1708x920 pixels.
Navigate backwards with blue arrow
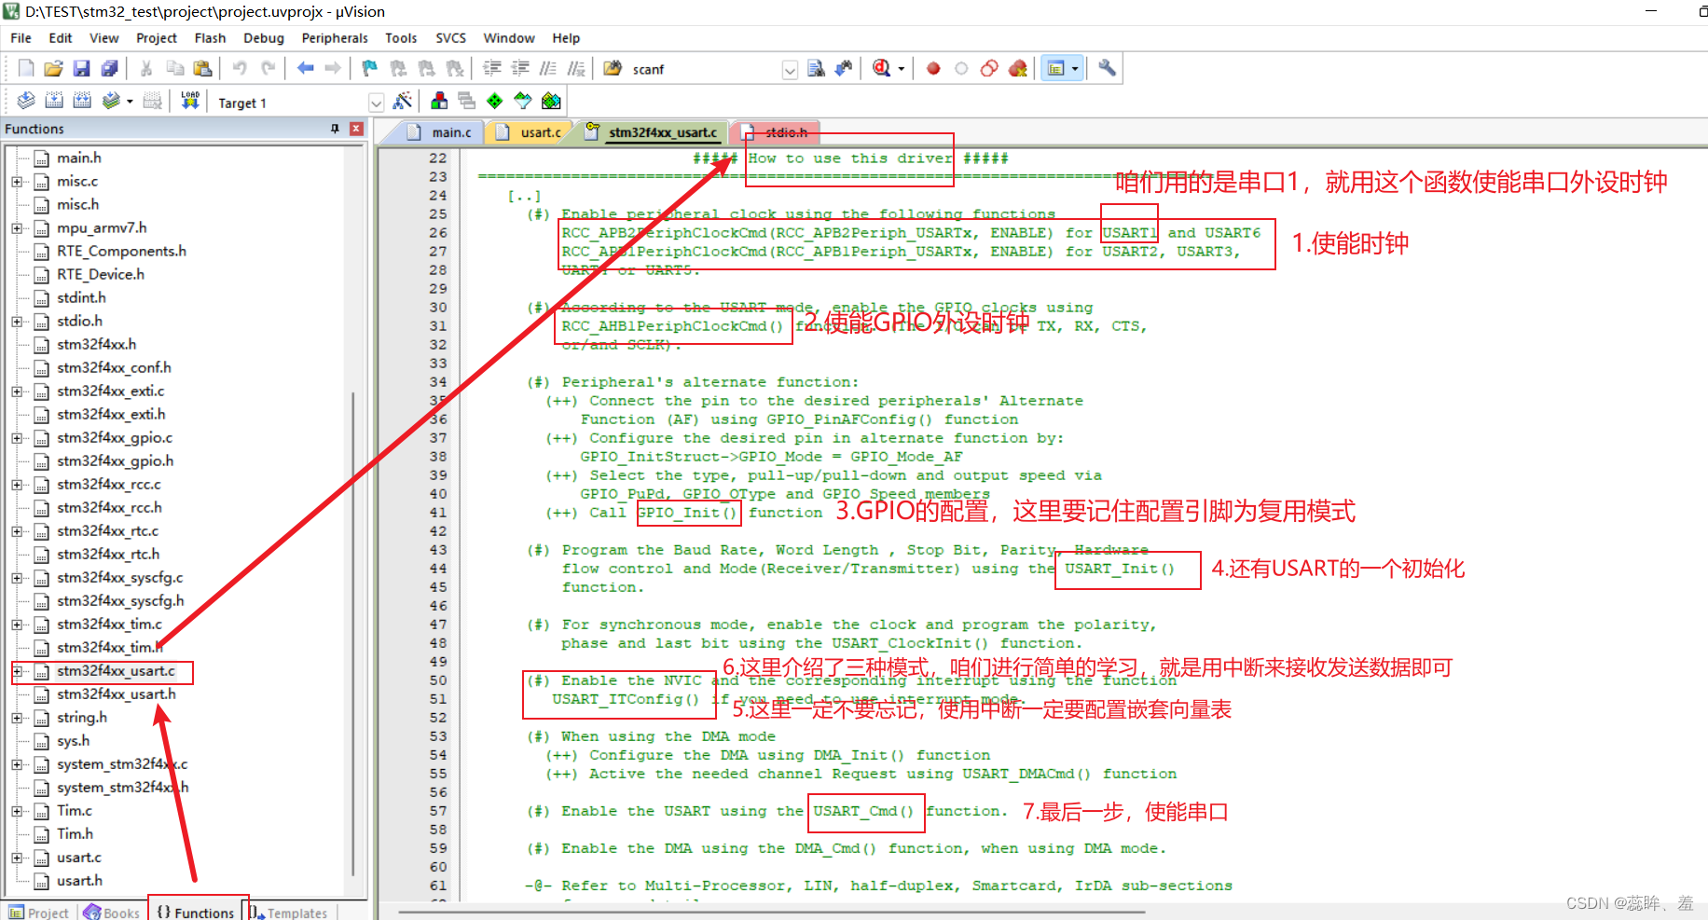tap(305, 68)
